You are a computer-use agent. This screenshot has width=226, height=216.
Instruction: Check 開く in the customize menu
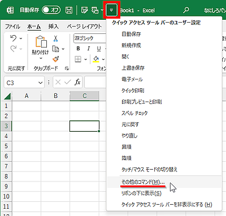(164, 57)
